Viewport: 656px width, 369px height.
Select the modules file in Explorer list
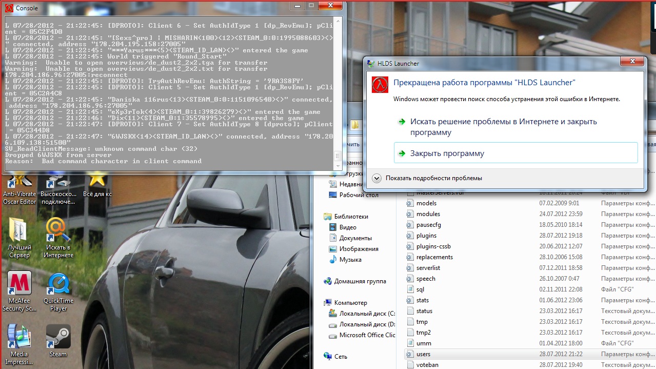click(x=428, y=214)
